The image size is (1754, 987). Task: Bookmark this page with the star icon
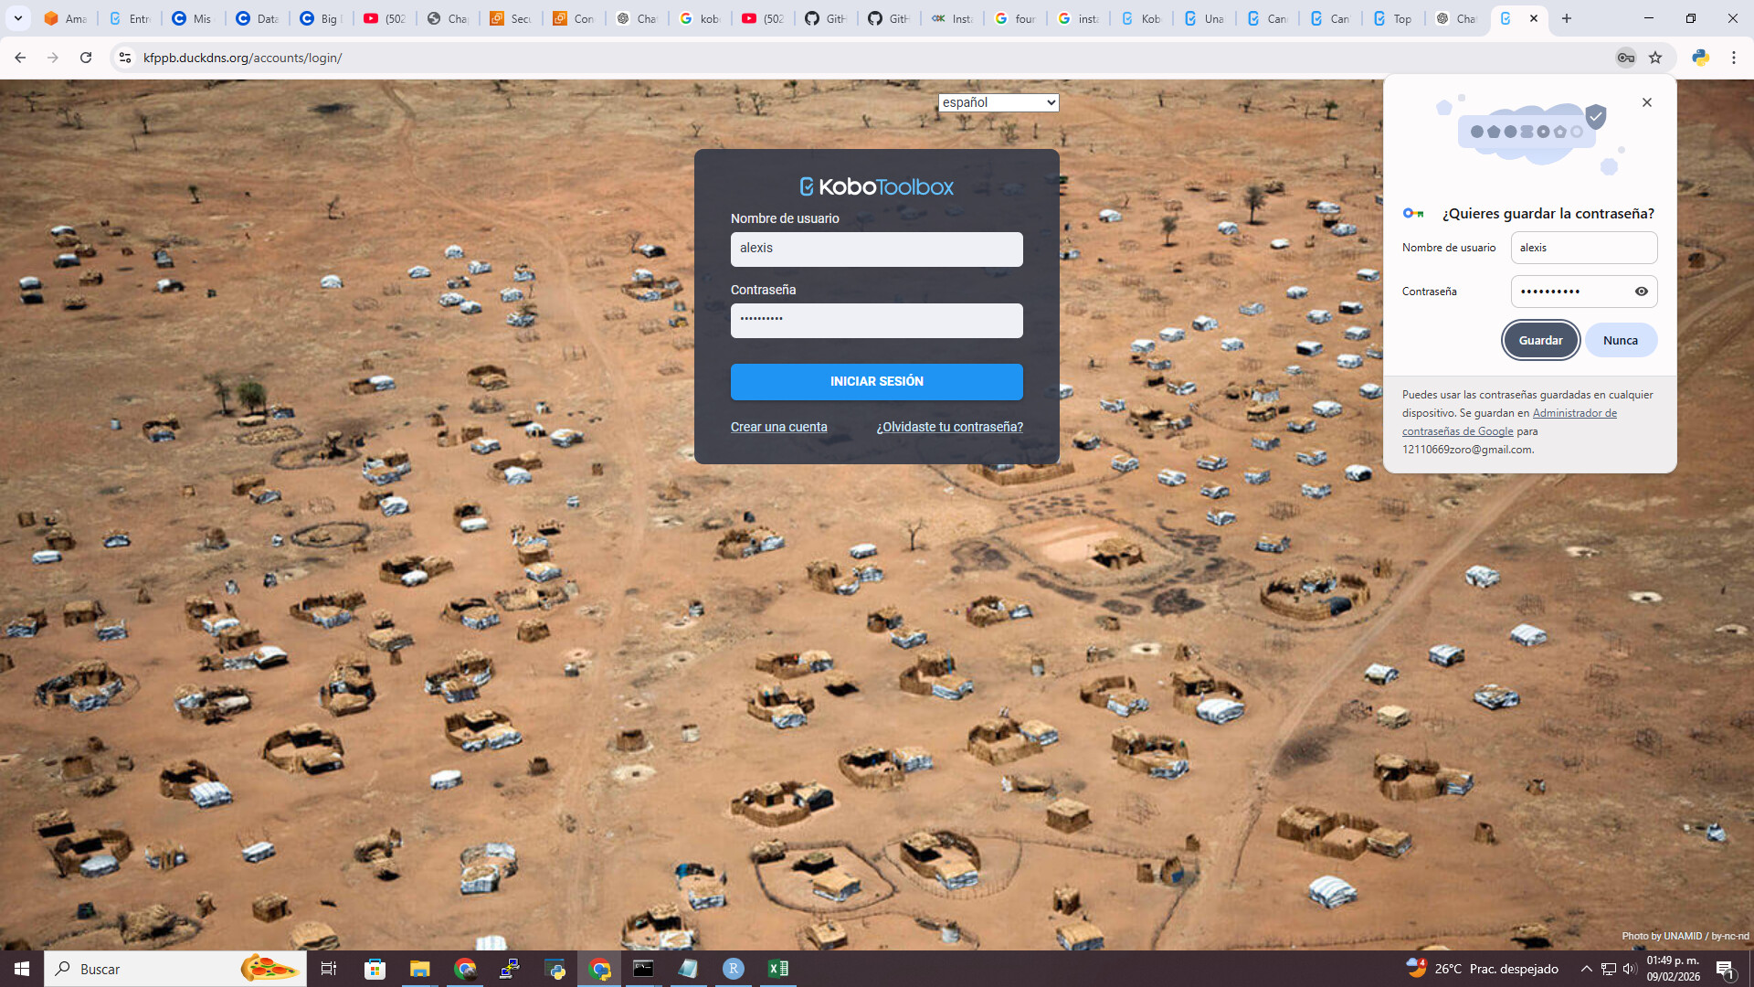tap(1655, 58)
